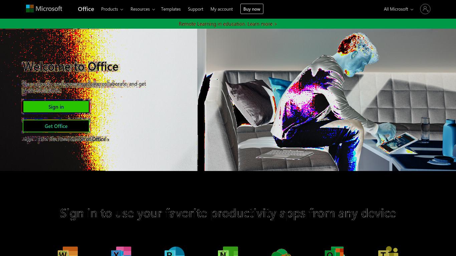
Task: Expand the Resources dropdown menu
Action: [x=143, y=9]
